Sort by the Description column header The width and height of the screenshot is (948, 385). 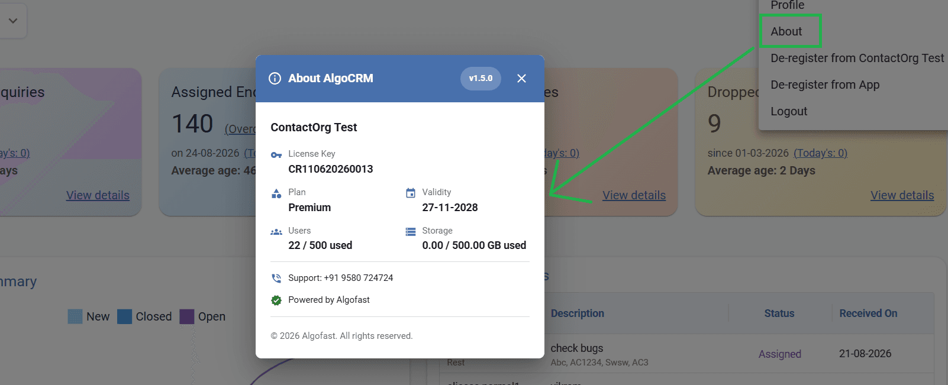[x=577, y=313]
